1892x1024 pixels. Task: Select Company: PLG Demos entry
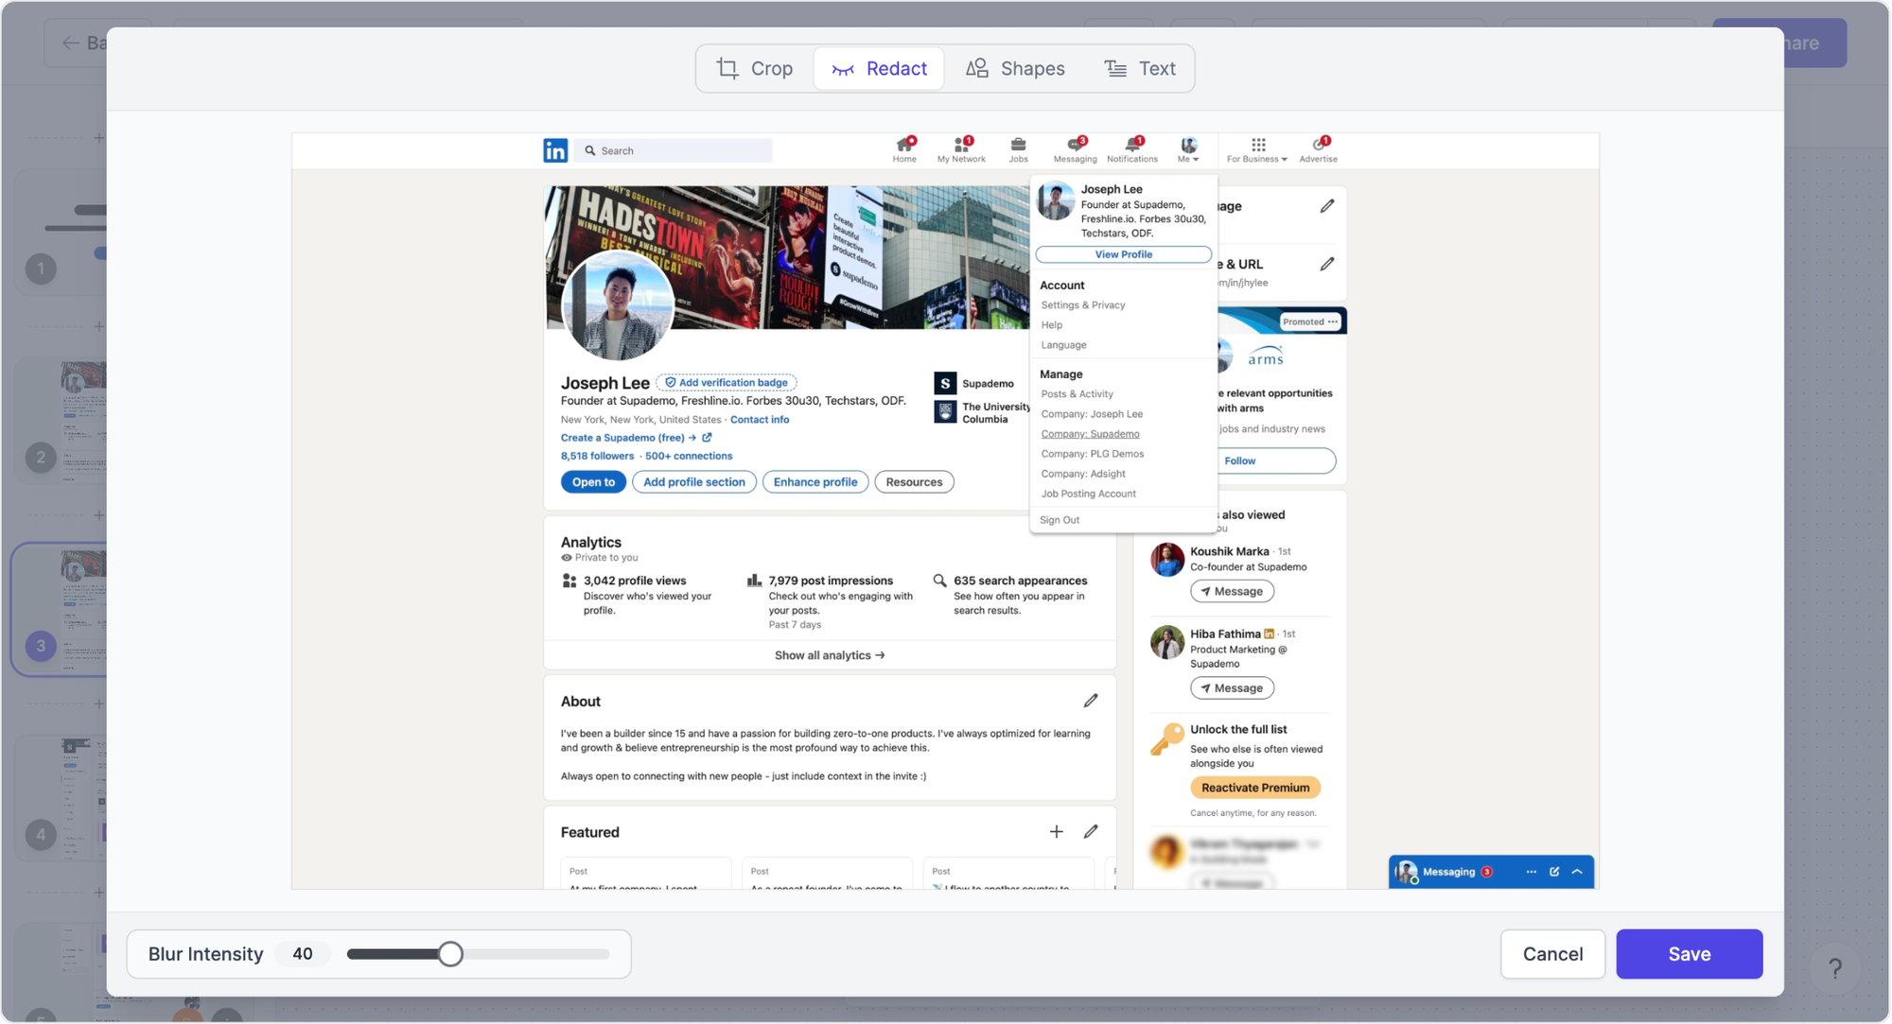(x=1093, y=454)
